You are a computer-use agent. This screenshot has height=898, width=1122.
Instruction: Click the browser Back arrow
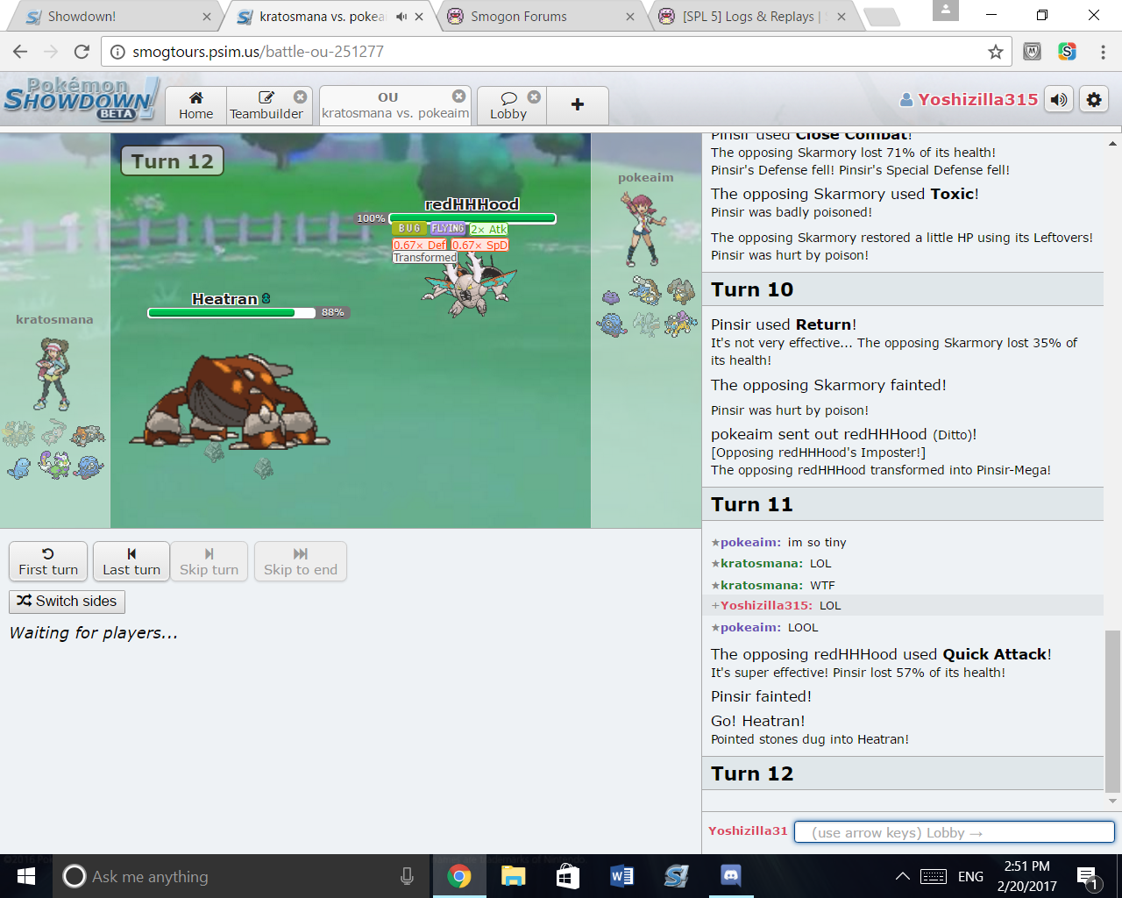(20, 52)
